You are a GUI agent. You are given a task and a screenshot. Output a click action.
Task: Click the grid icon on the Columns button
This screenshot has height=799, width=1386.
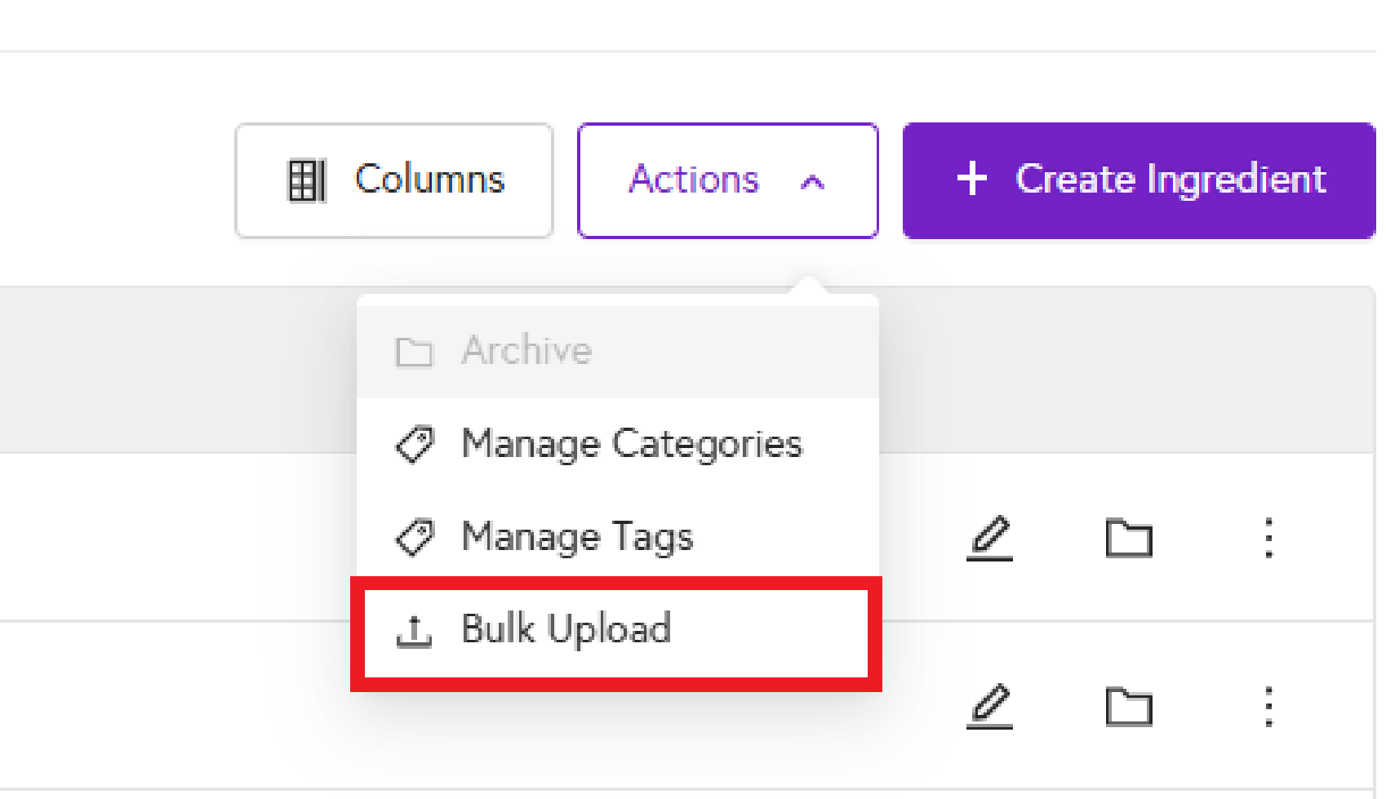307,180
